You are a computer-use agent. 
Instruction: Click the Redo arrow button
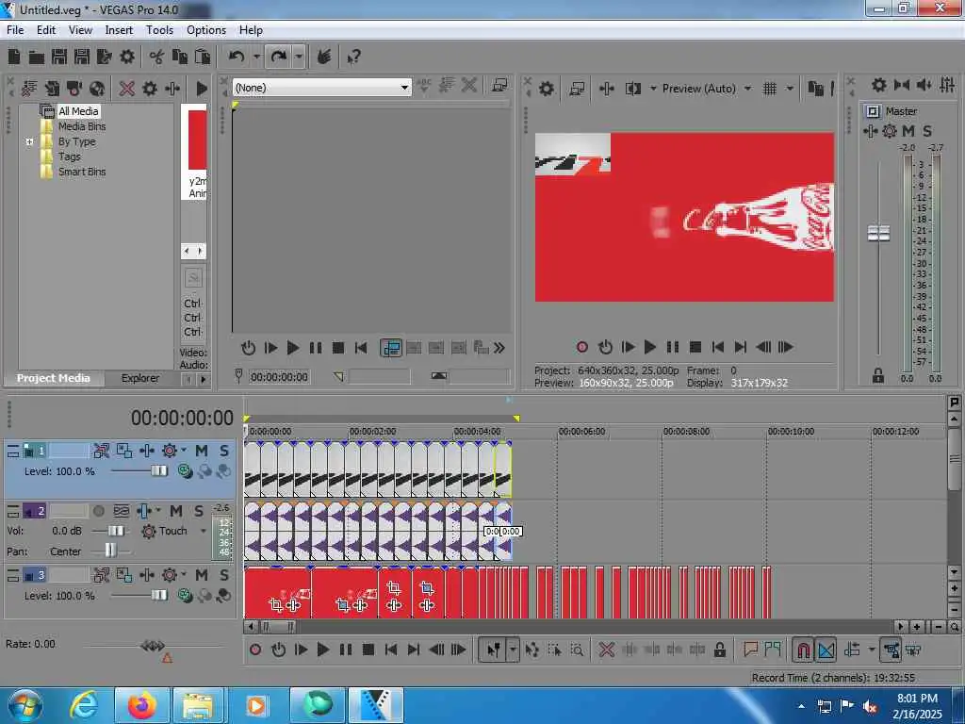(x=279, y=58)
